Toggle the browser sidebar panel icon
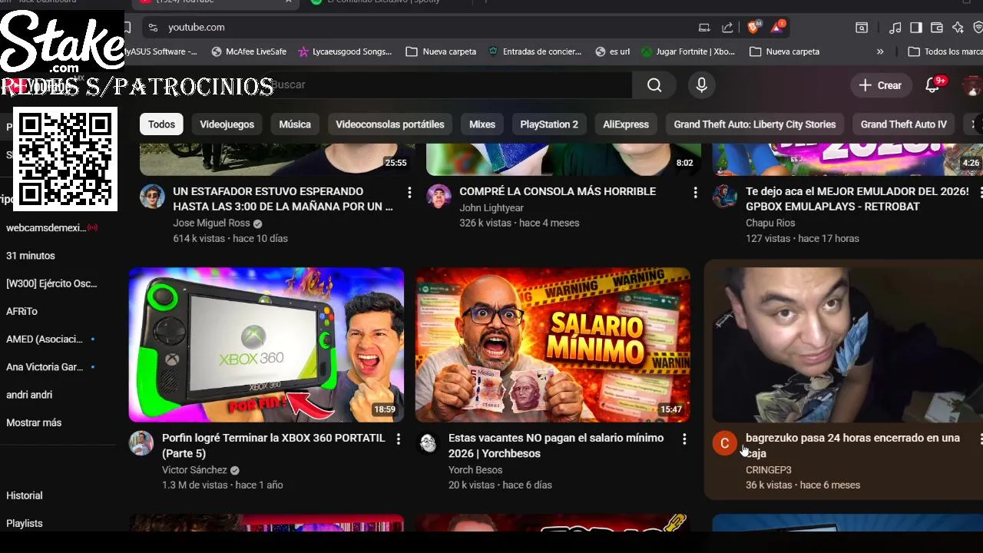The image size is (983, 553). coord(915,28)
